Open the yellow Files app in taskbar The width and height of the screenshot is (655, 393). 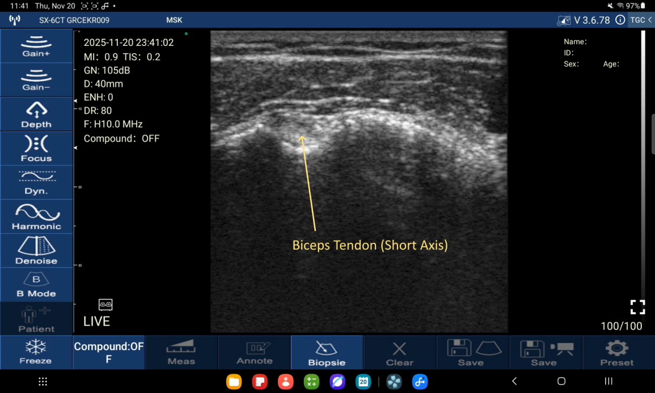coord(234,381)
